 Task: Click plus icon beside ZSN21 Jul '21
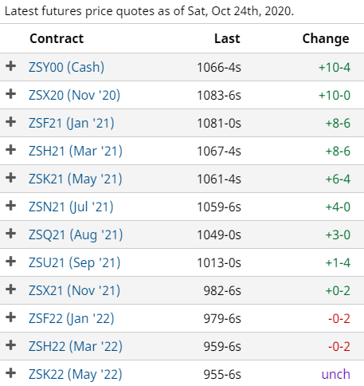10,206
